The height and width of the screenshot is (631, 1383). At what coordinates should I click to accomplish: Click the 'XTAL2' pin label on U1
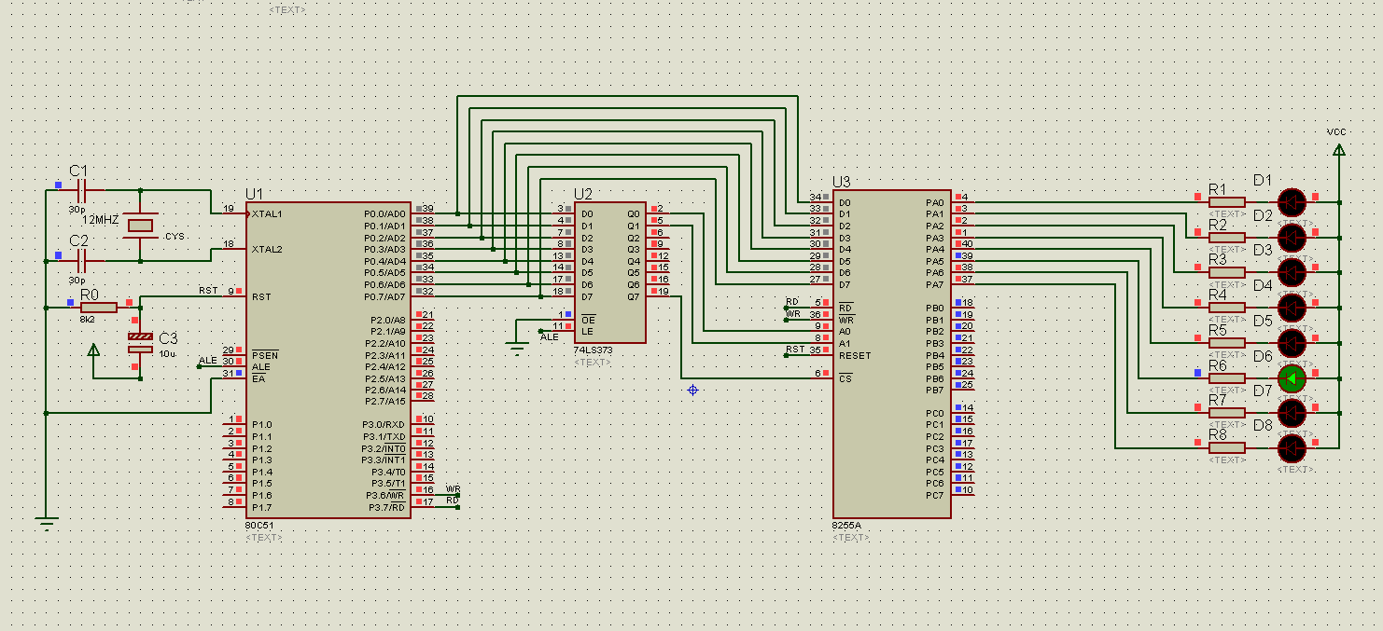tap(267, 249)
